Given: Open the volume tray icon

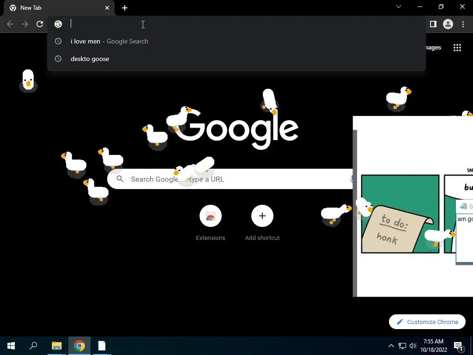Looking at the screenshot, I should point(413,346).
